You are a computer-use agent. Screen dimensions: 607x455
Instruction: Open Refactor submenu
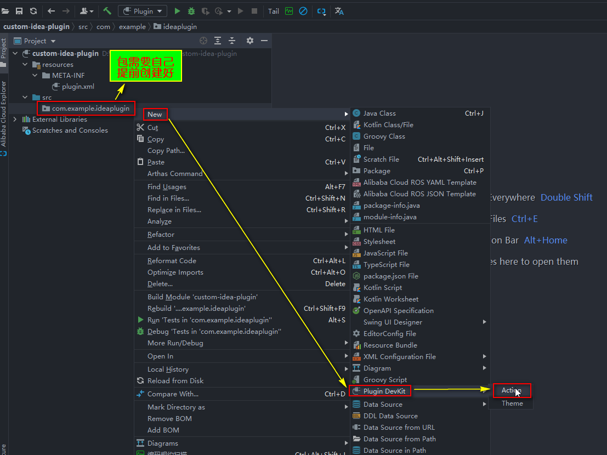pyautogui.click(x=242, y=235)
